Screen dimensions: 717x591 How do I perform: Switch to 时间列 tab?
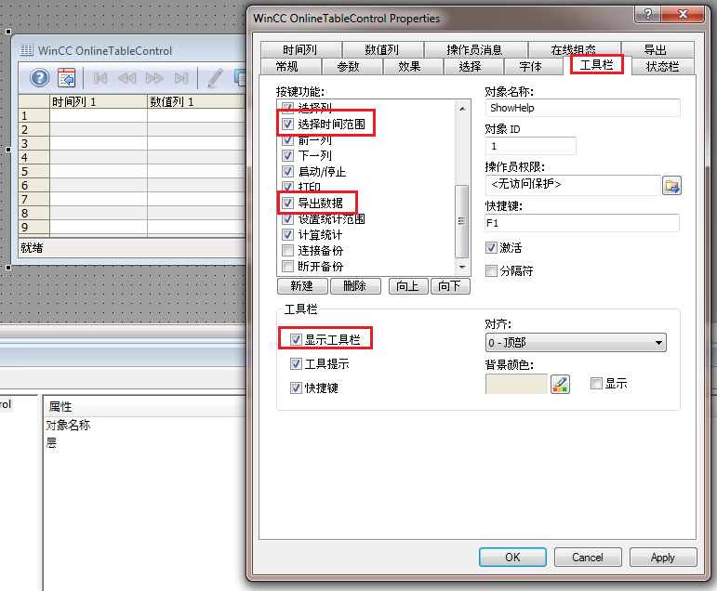(300, 49)
